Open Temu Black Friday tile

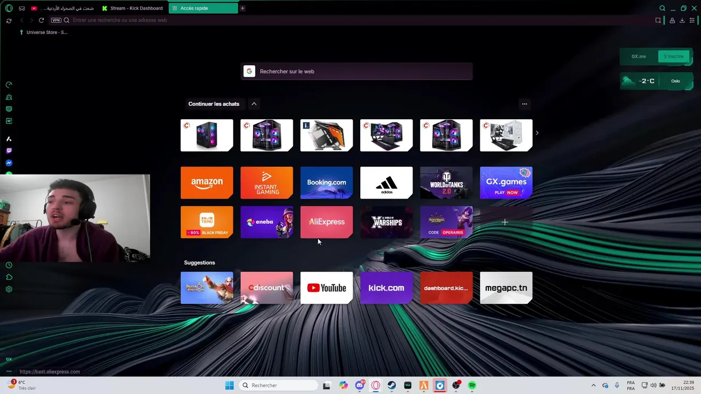click(x=206, y=222)
